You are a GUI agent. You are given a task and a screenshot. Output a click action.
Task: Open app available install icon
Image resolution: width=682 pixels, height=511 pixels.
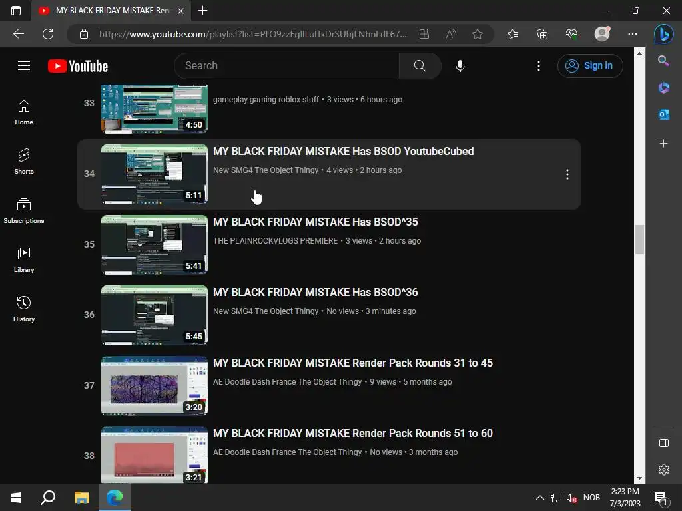(x=424, y=34)
